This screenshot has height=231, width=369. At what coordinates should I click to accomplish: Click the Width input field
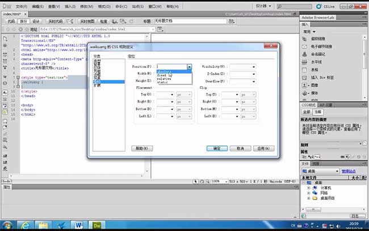pos(165,74)
